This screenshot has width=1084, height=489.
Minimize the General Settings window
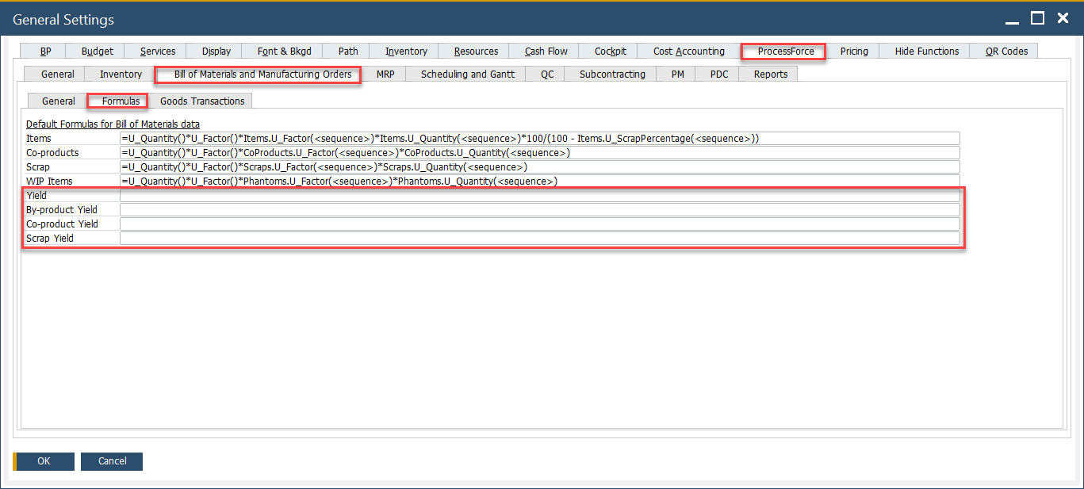[x=1011, y=18]
